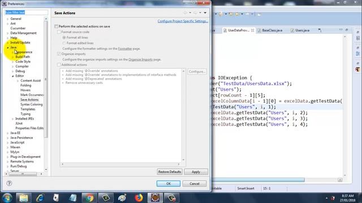Click Restore Defaults
The image size is (362, 203).
170,171
